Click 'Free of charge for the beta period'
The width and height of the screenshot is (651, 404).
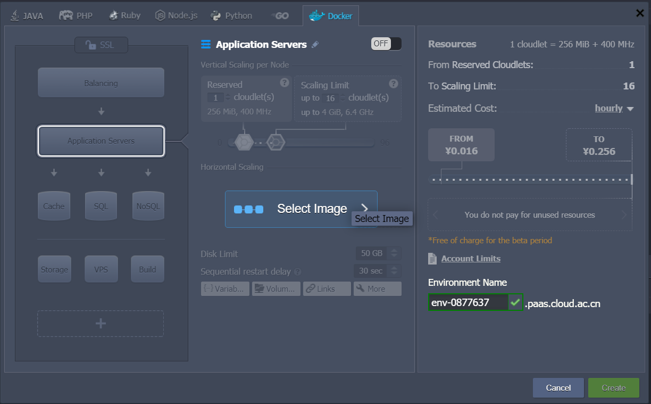[x=490, y=240]
